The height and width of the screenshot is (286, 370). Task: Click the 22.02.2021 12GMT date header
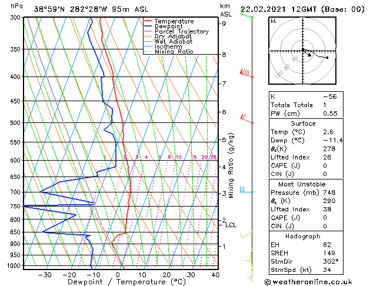tap(278, 9)
